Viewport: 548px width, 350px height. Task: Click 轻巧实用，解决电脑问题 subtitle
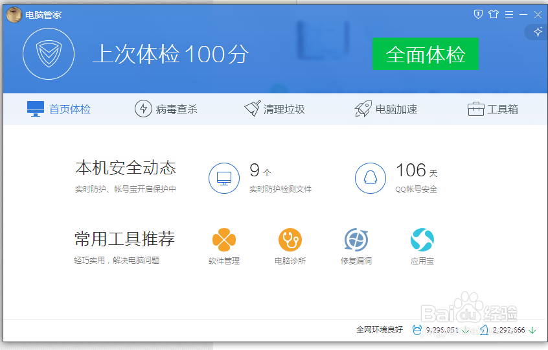tap(117, 260)
